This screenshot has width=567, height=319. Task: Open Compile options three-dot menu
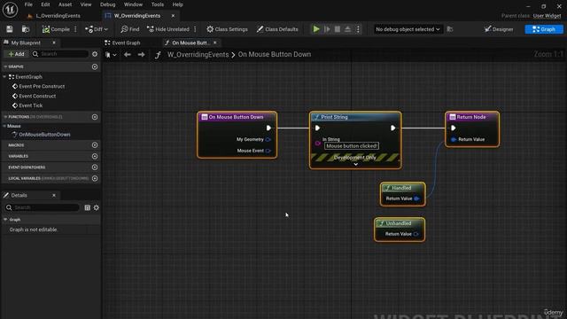point(75,29)
